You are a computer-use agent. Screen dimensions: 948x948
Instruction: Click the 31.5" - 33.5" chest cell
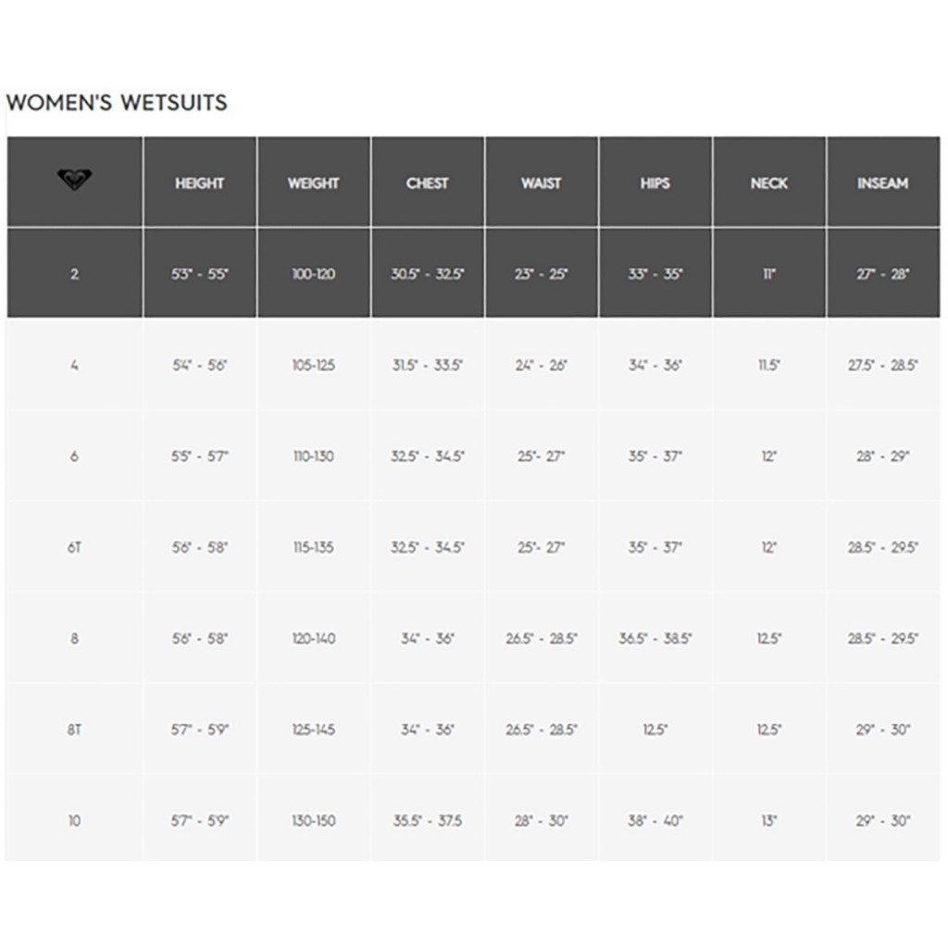point(427,366)
